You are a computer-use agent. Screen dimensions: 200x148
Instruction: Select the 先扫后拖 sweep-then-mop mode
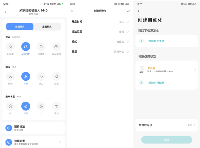56,47
